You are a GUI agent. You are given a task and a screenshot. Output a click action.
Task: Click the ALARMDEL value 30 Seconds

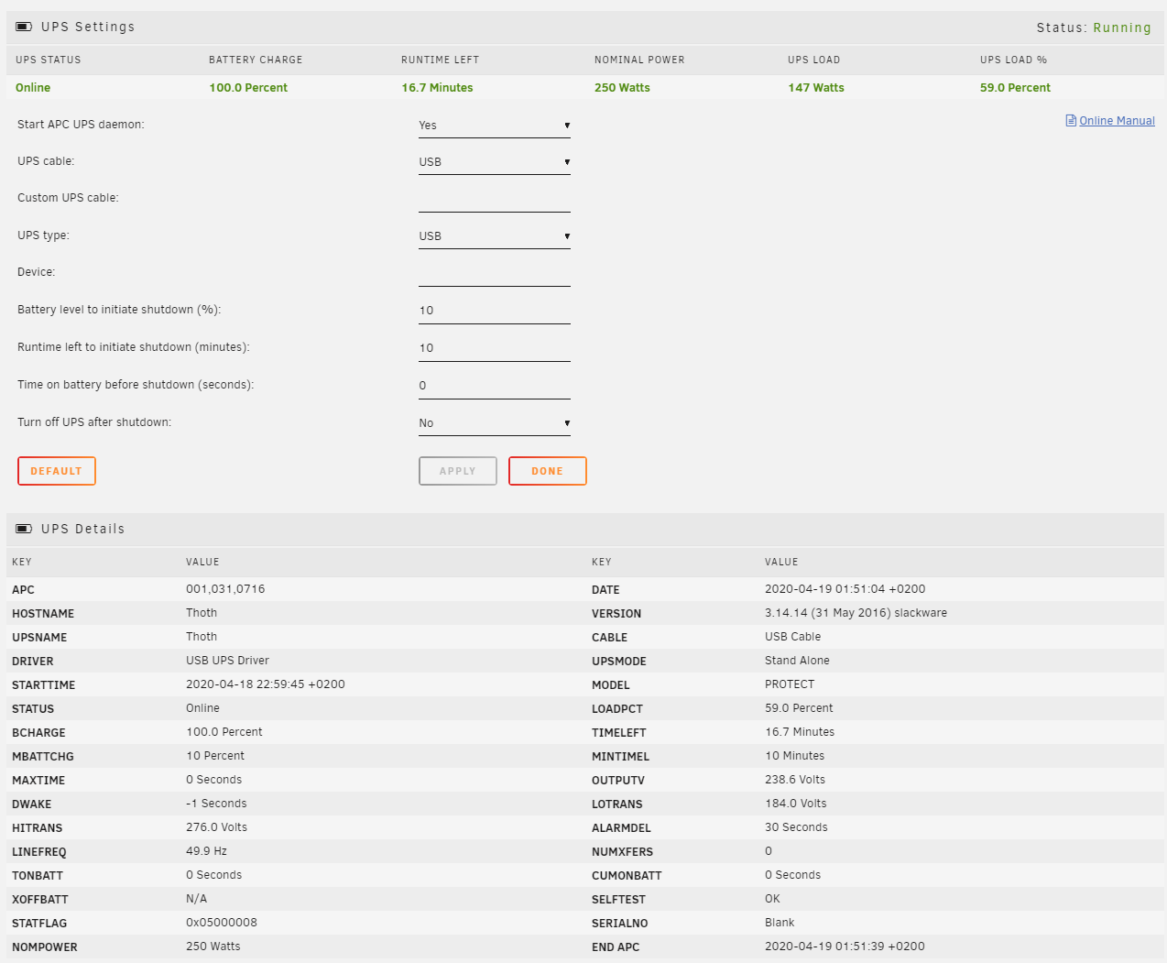[796, 827]
